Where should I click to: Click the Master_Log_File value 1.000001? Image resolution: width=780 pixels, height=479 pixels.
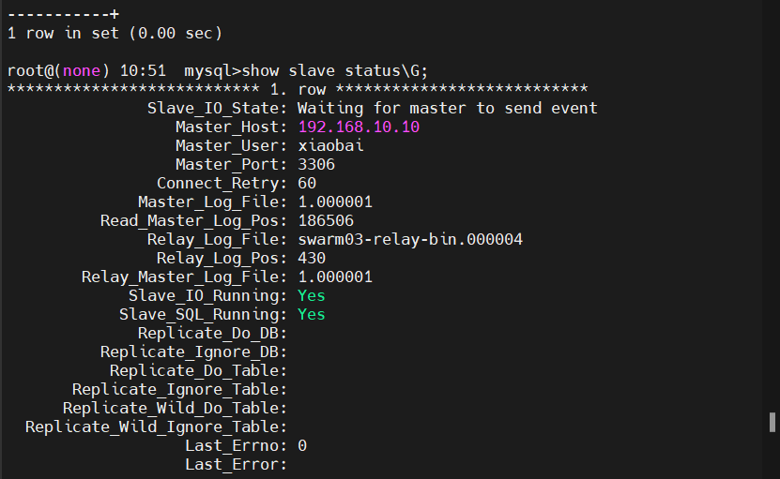pos(335,202)
